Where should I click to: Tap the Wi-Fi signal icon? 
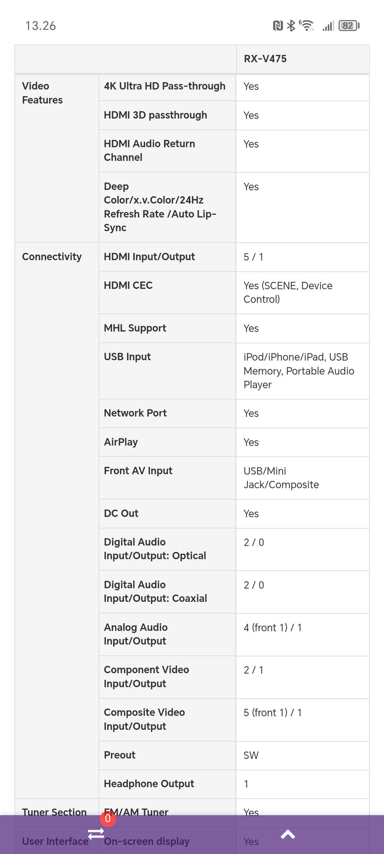(x=307, y=26)
